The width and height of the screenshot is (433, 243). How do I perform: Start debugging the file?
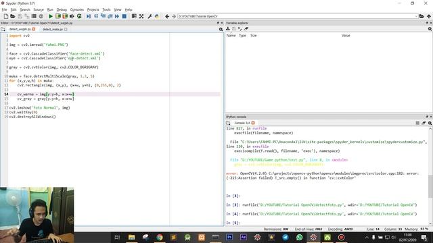coord(89,16)
